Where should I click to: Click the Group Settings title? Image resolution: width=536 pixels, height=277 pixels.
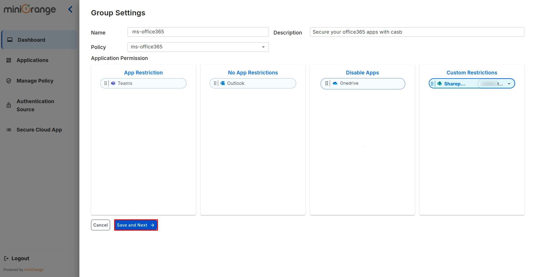[118, 13]
